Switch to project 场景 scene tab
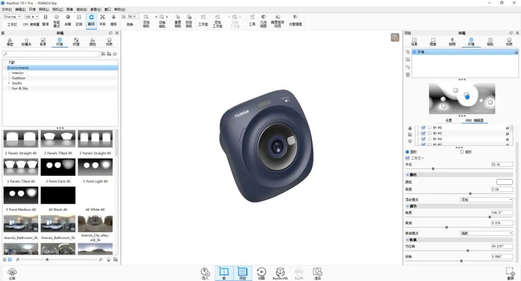 click(x=414, y=41)
